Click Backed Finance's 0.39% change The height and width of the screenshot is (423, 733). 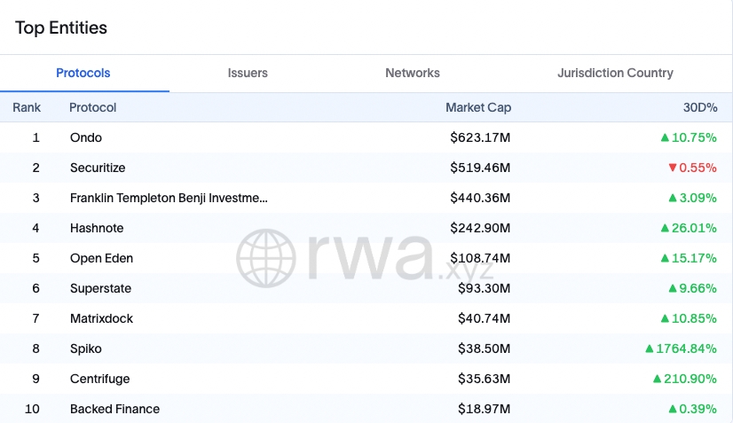(x=692, y=409)
